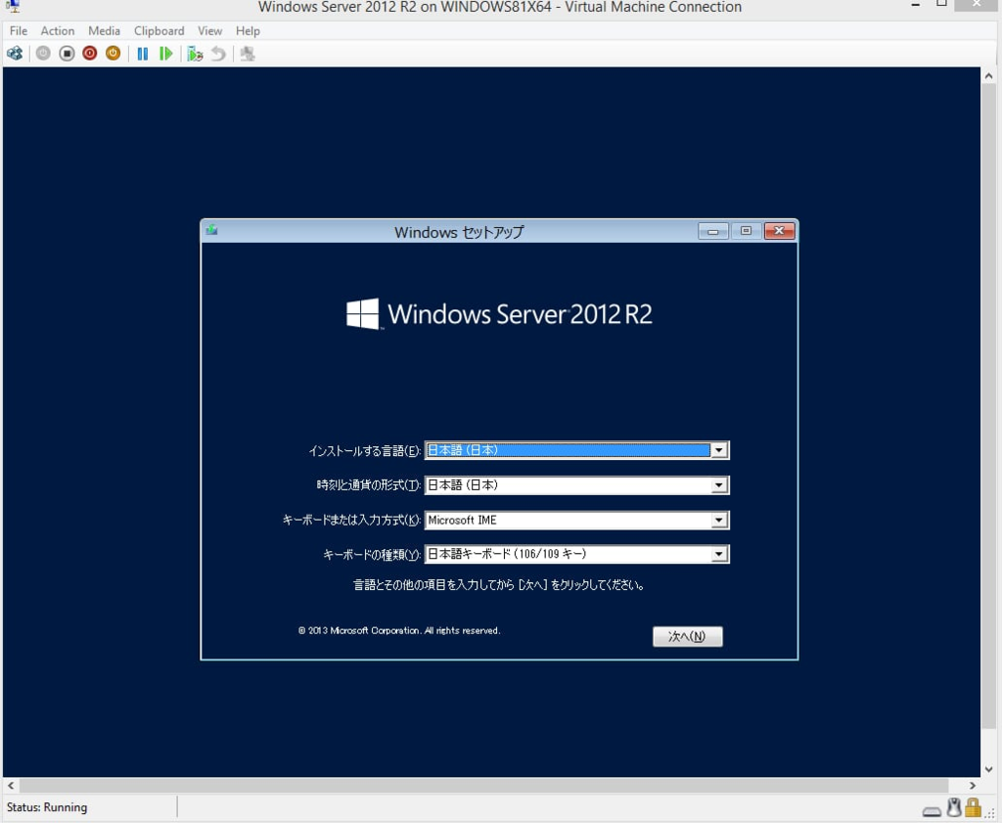The width and height of the screenshot is (1002, 823).
Task: Click the setup dialog title bar icon
Action: pos(211,230)
